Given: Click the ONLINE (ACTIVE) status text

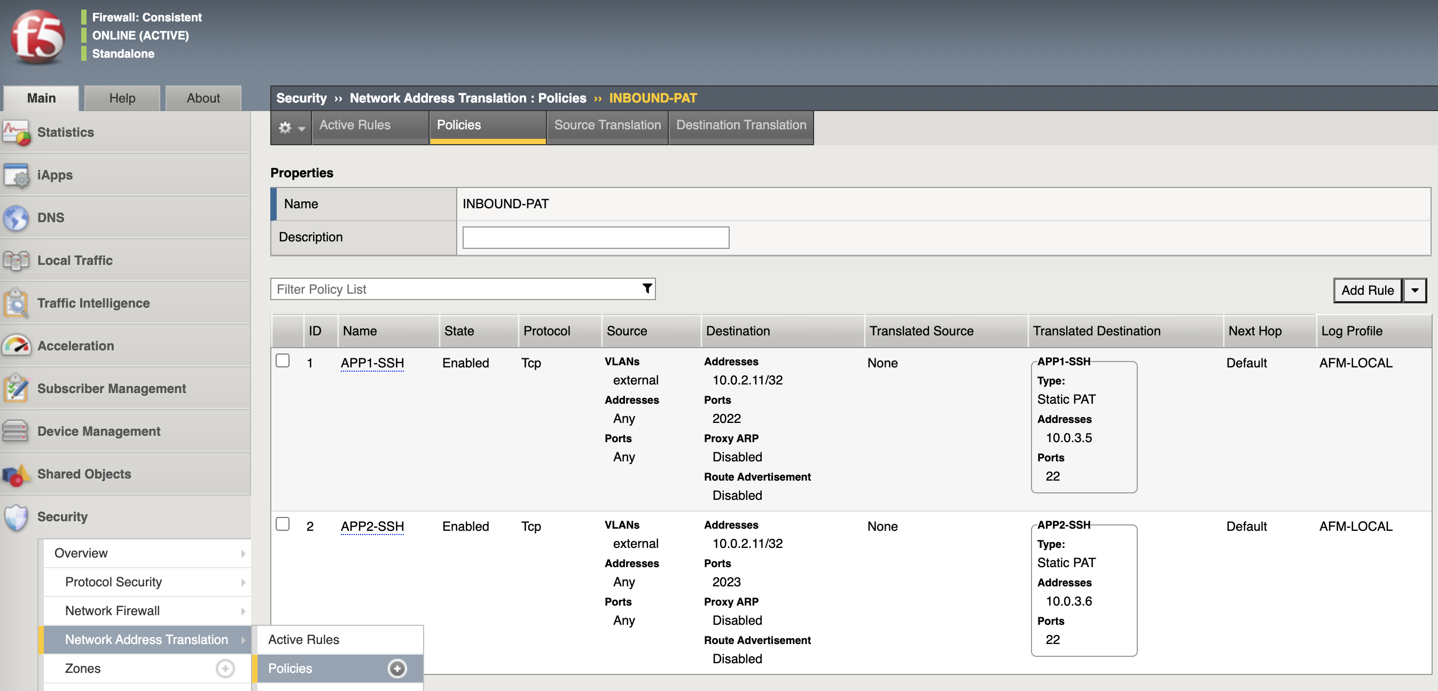Looking at the screenshot, I should [140, 36].
